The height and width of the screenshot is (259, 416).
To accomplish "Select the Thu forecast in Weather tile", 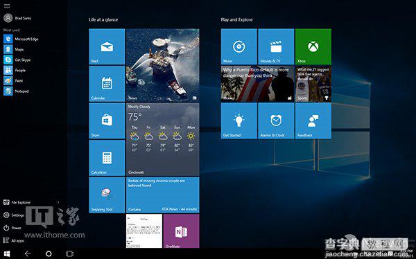I will [x=135, y=139].
